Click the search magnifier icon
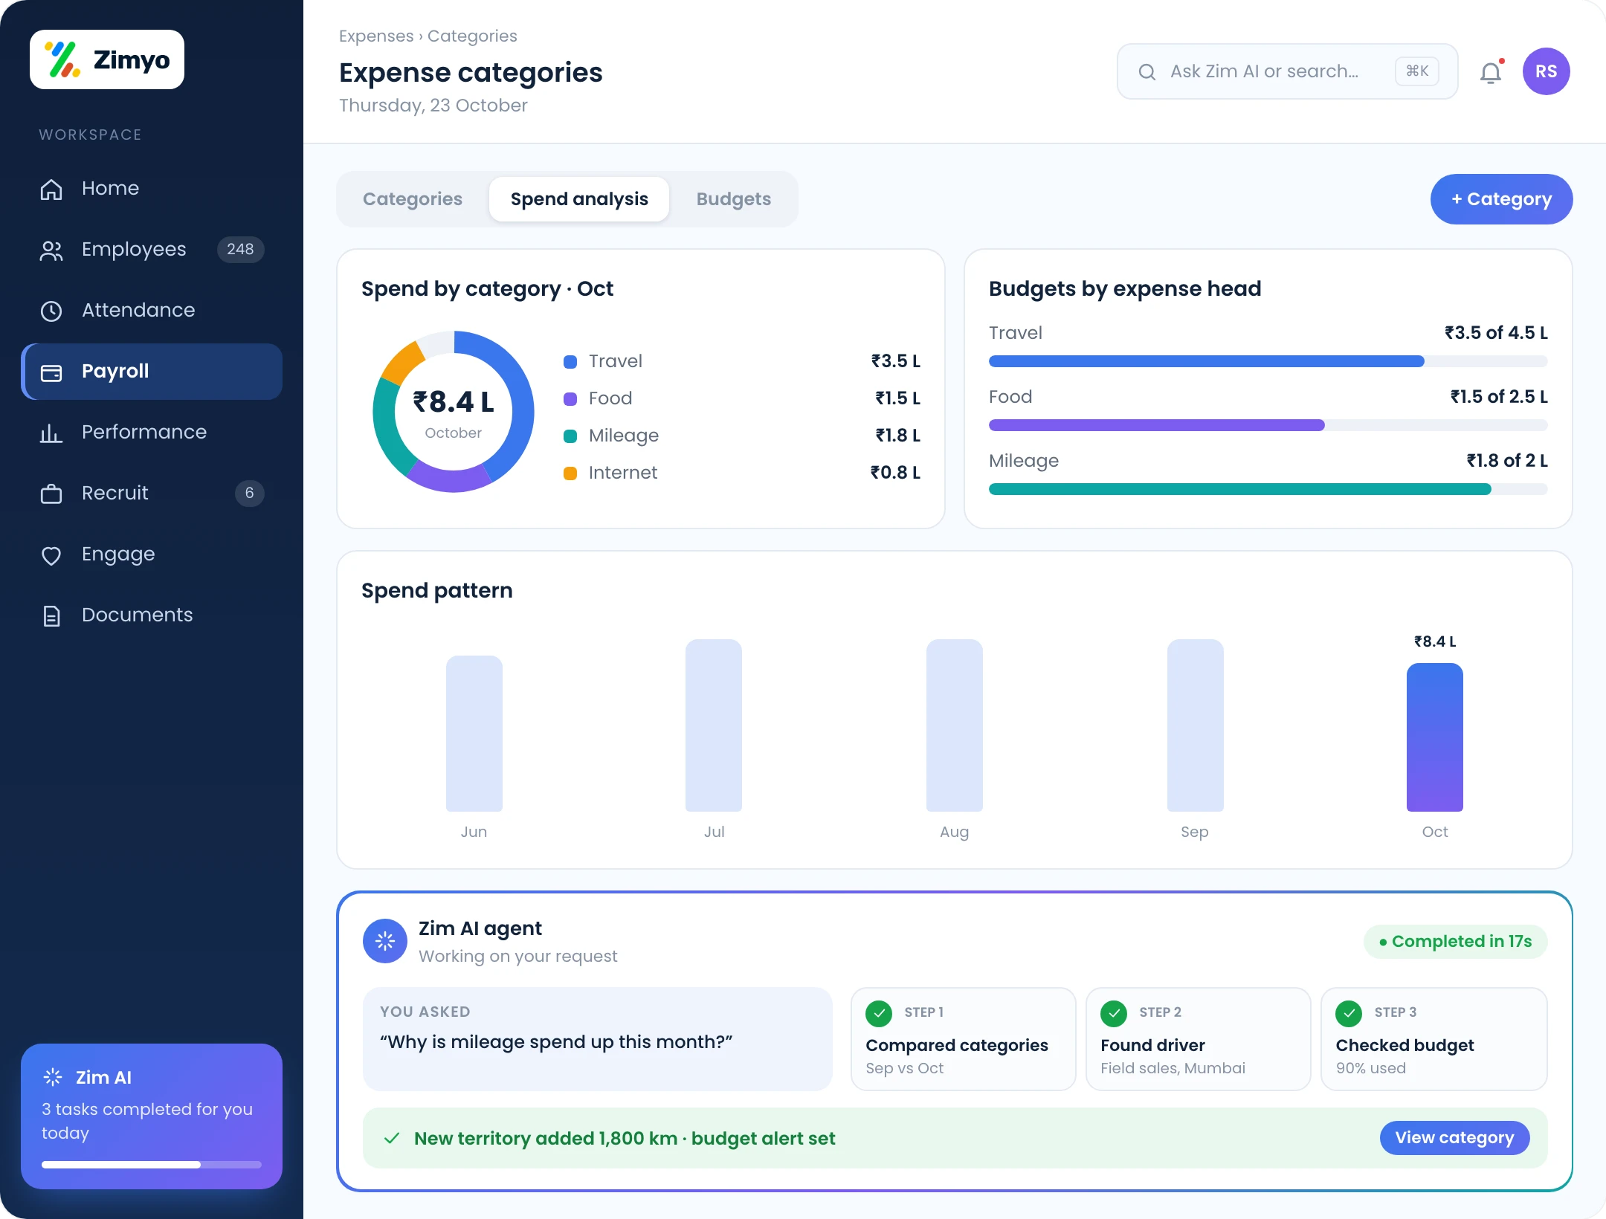 pyautogui.click(x=1147, y=71)
